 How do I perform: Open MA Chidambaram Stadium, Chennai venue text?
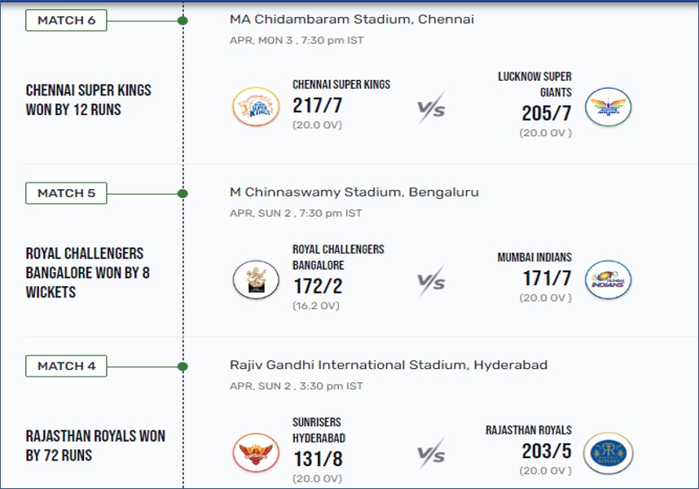pyautogui.click(x=352, y=20)
